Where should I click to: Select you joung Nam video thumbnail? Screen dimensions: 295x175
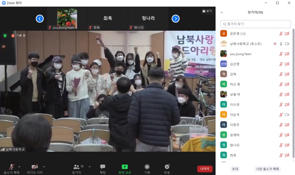coord(67,18)
